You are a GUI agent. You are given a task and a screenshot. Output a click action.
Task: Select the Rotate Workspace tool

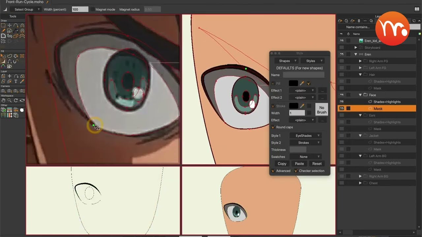(16, 100)
